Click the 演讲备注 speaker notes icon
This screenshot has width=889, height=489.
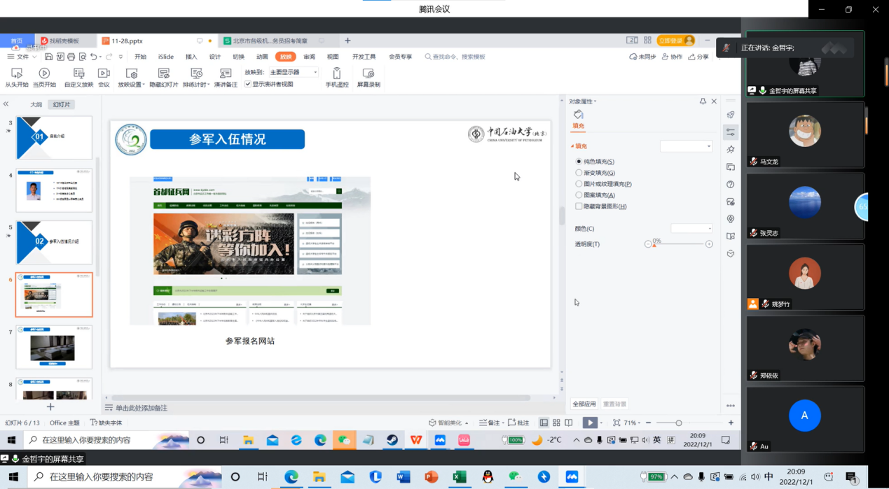pos(226,73)
